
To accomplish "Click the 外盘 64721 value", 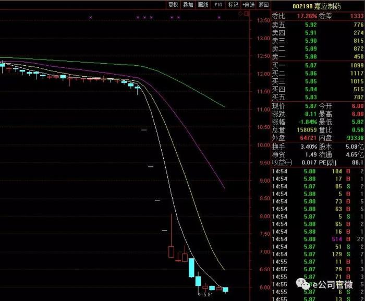I will point(308,138).
